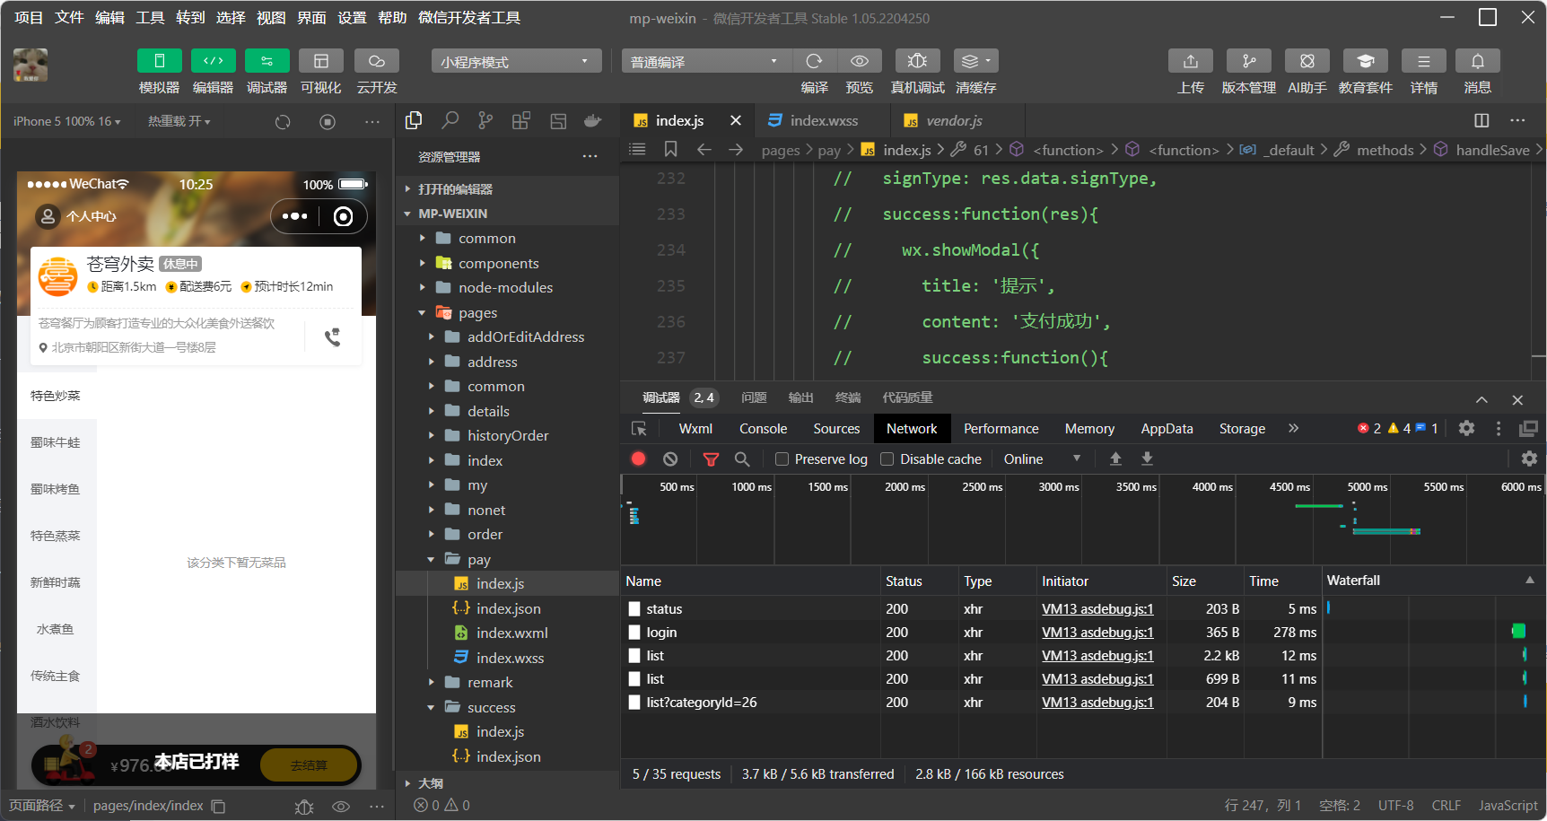Toggle the debugger panel button

tap(267, 61)
